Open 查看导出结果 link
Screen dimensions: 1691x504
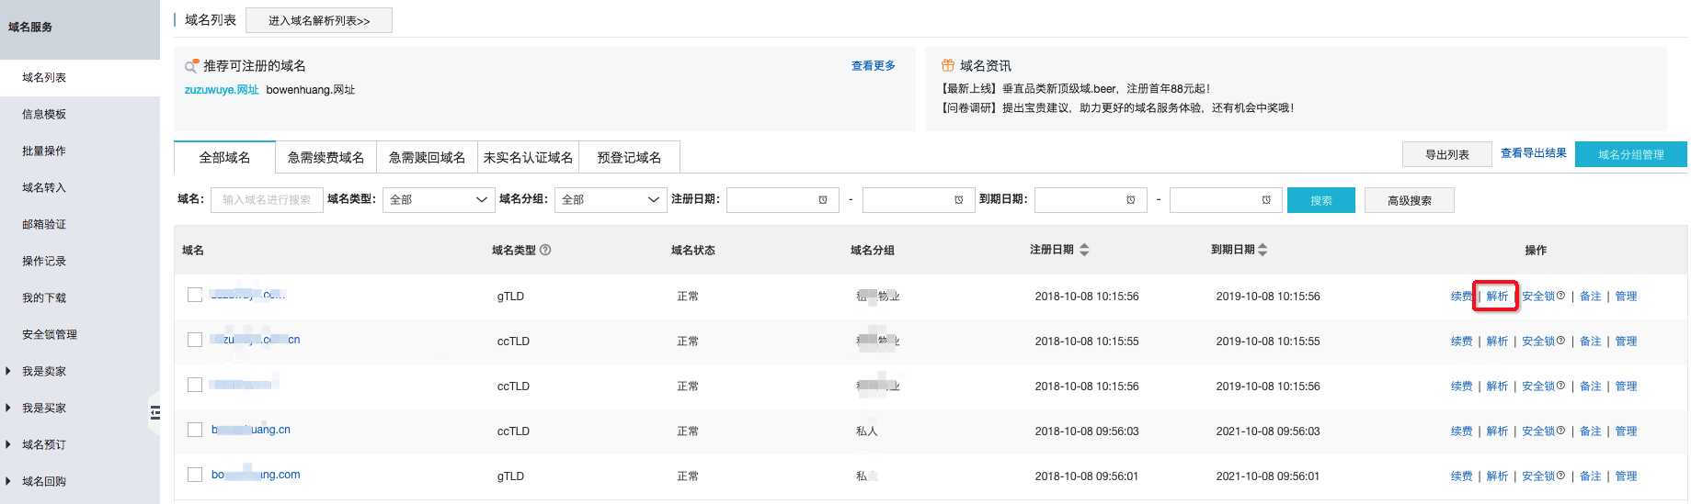click(1534, 153)
